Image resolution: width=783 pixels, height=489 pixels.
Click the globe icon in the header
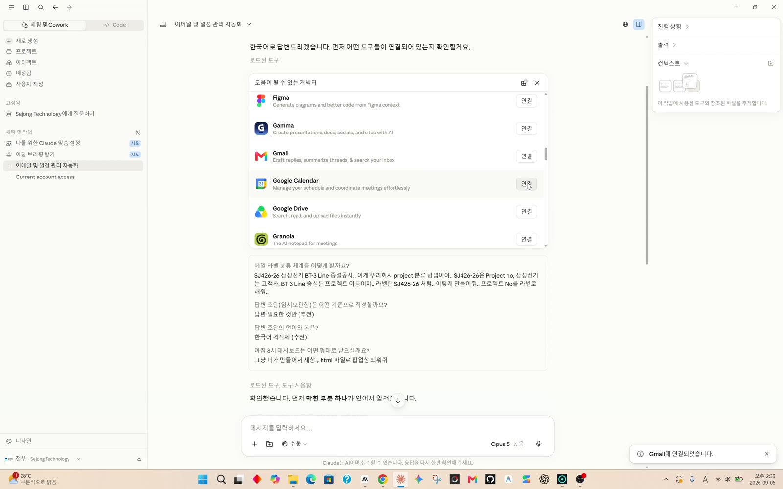pos(625,24)
